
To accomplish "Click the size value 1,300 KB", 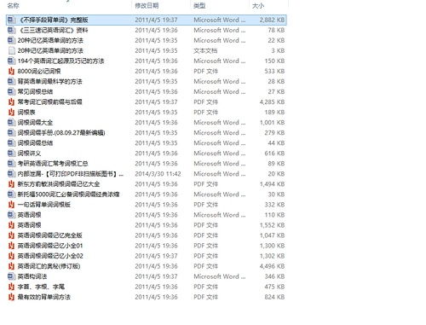I will 272,246.
